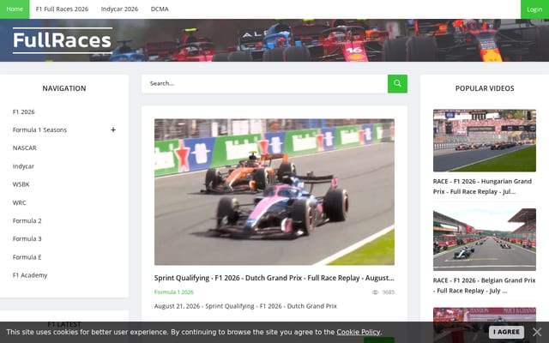Click the FullRaces site logo
This screenshot has width=549, height=343.
(63, 40)
